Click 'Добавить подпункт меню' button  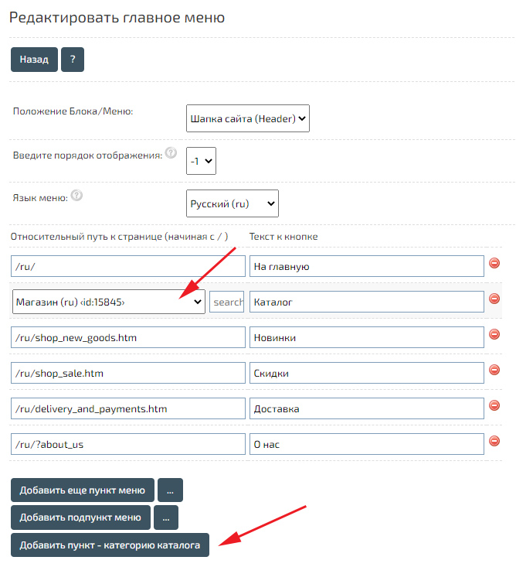click(x=80, y=517)
